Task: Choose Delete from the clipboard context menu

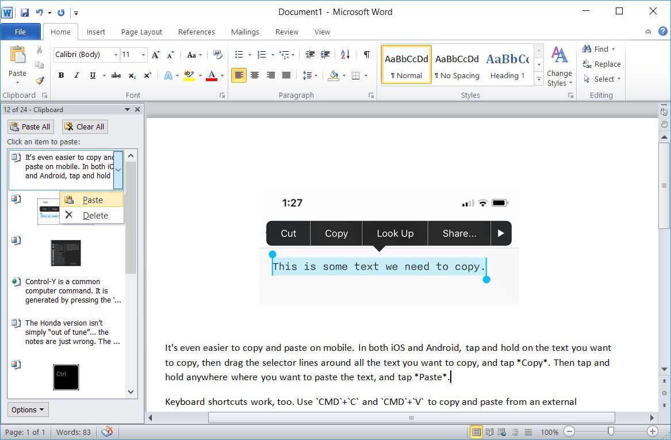Action: 95,215
